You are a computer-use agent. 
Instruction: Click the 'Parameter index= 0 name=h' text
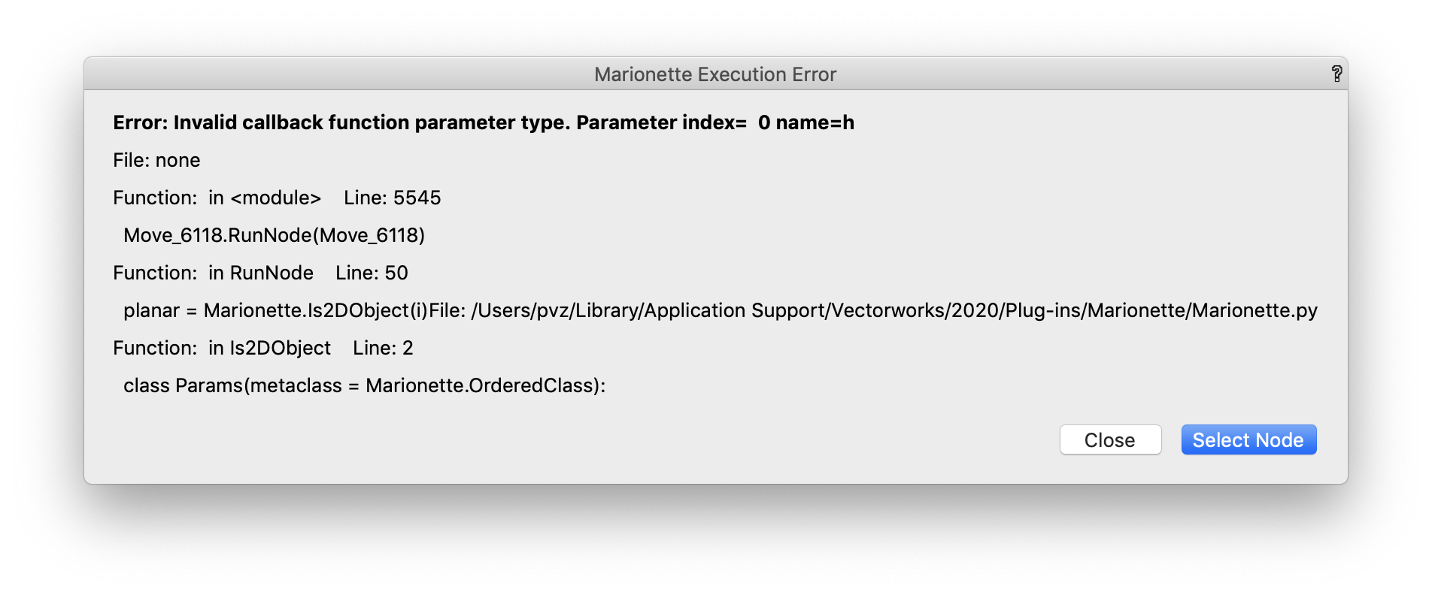tap(714, 122)
